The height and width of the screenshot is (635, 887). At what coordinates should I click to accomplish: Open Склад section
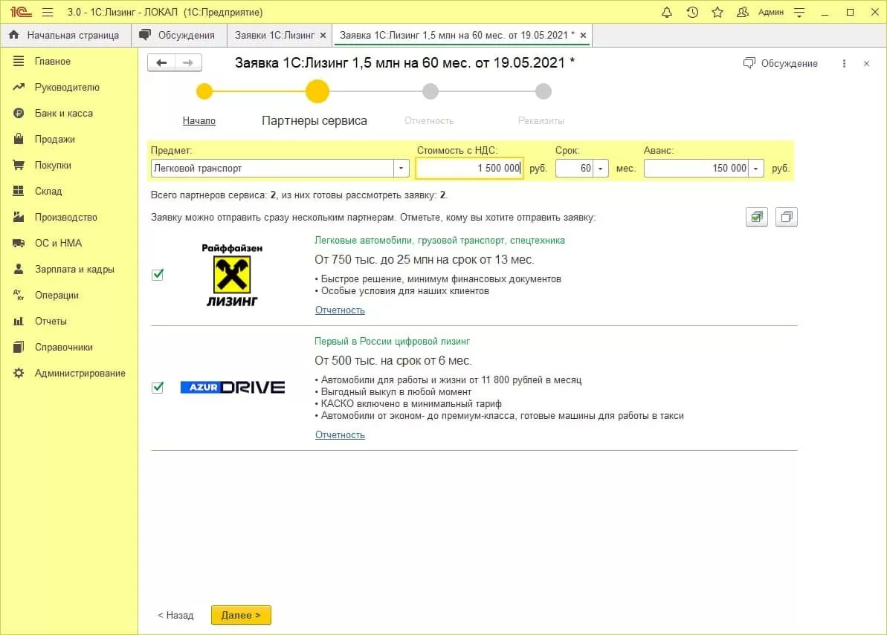[48, 191]
